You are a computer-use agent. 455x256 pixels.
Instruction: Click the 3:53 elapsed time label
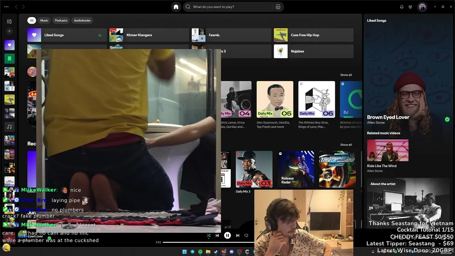click(x=158, y=242)
